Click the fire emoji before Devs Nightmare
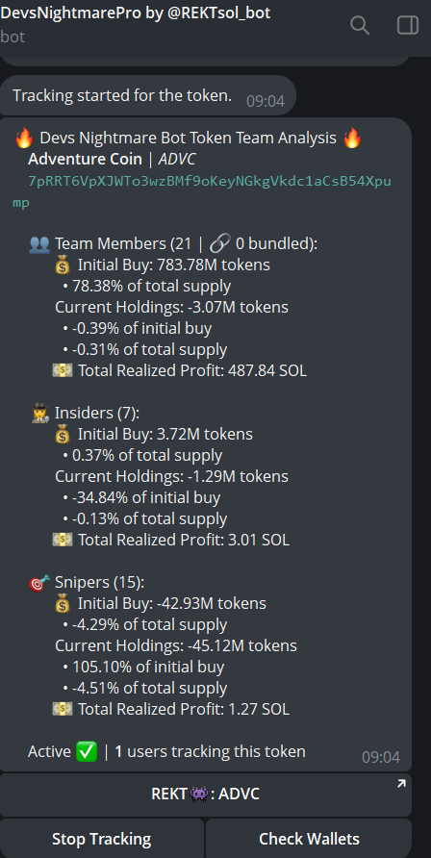431x858 pixels. [24, 139]
